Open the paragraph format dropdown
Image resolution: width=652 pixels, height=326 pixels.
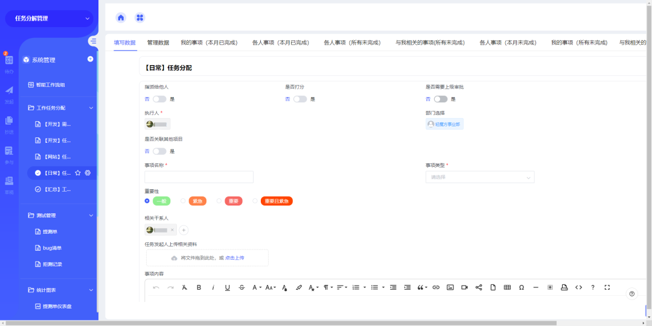[x=328, y=287]
